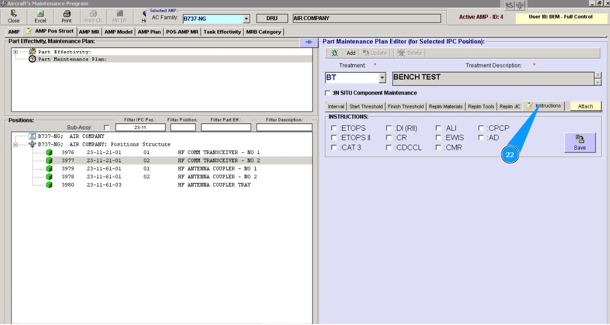The image size is (610, 325).
Task: Enable the ETOPS instruction checkbox
Action: click(x=334, y=128)
